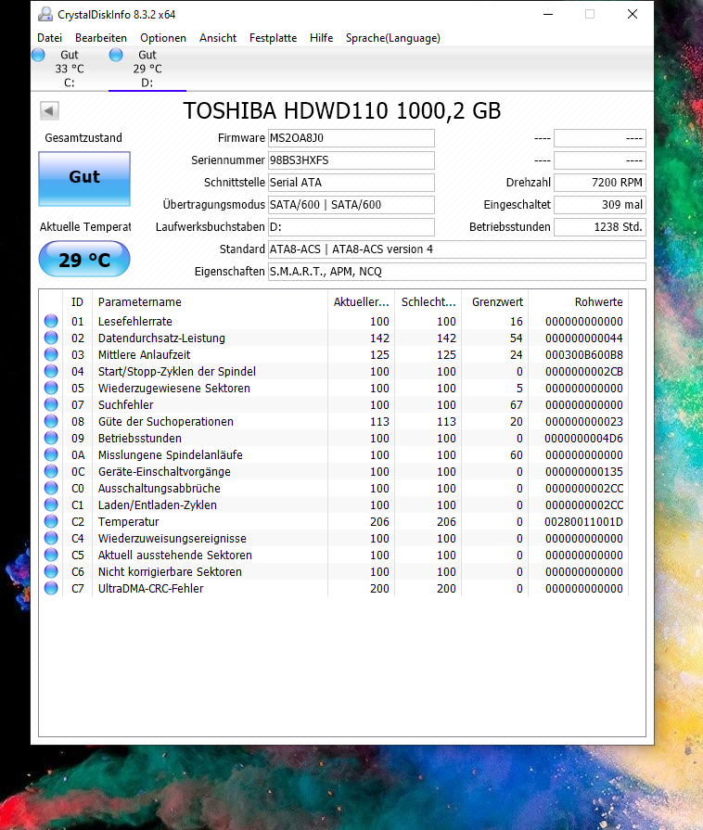The width and height of the screenshot is (703, 830).
Task: Click the Seriennummer field
Action: click(351, 160)
